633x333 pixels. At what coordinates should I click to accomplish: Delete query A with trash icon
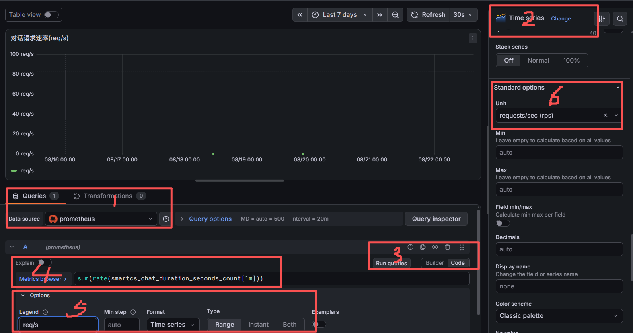click(x=448, y=247)
